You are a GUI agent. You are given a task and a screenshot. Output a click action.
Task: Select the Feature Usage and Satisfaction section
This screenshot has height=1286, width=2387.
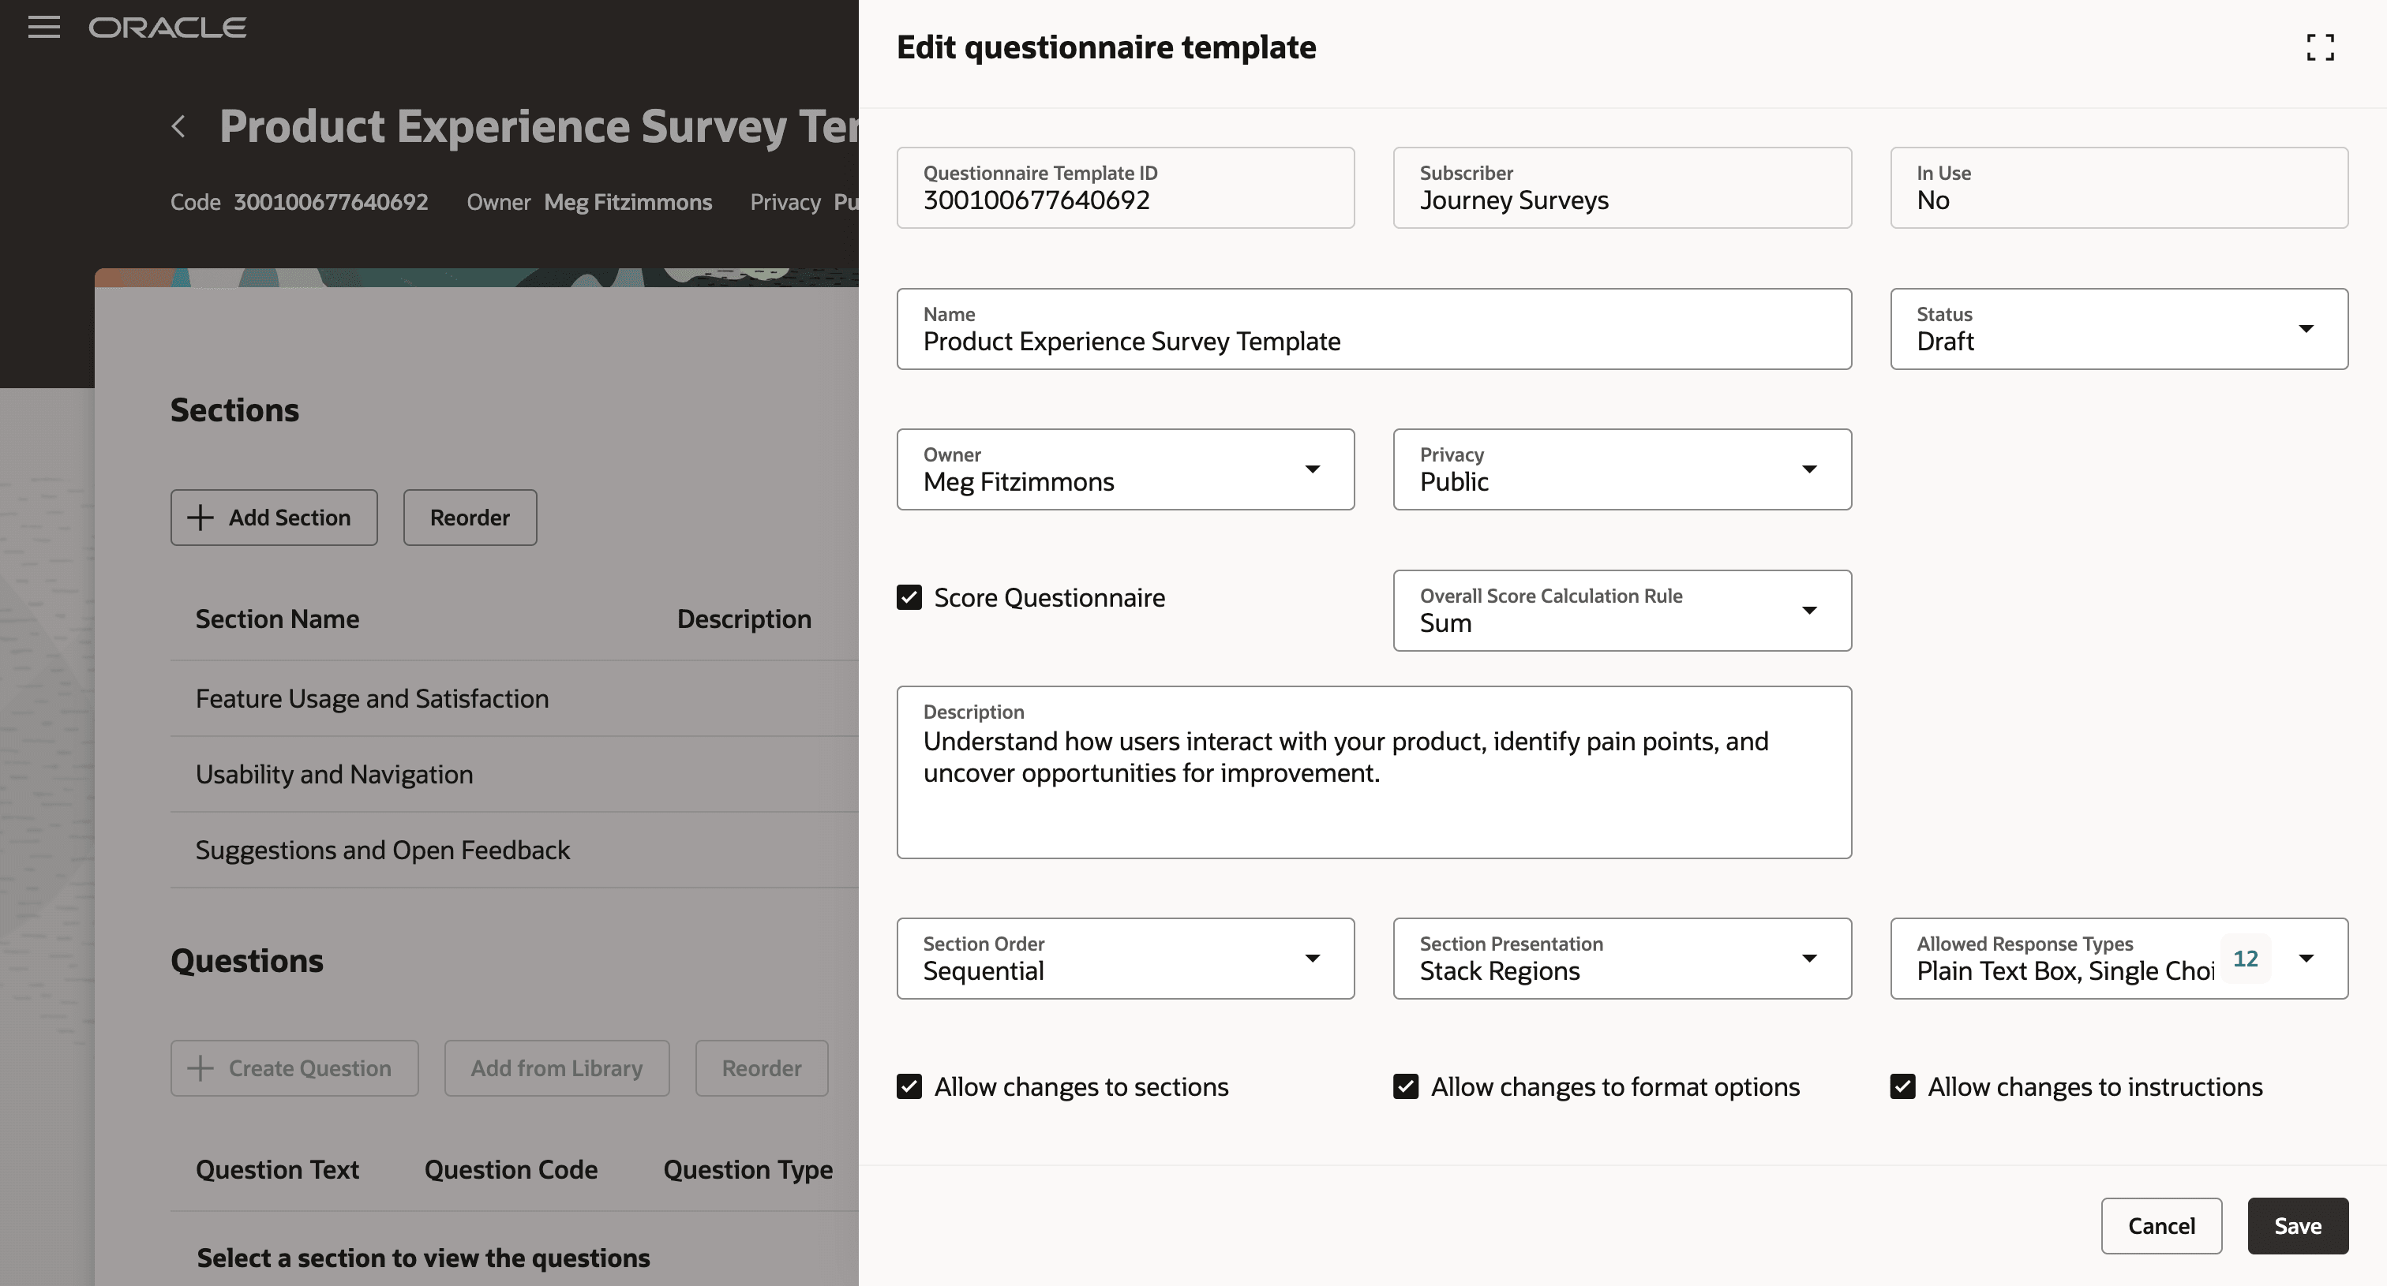pos(372,699)
